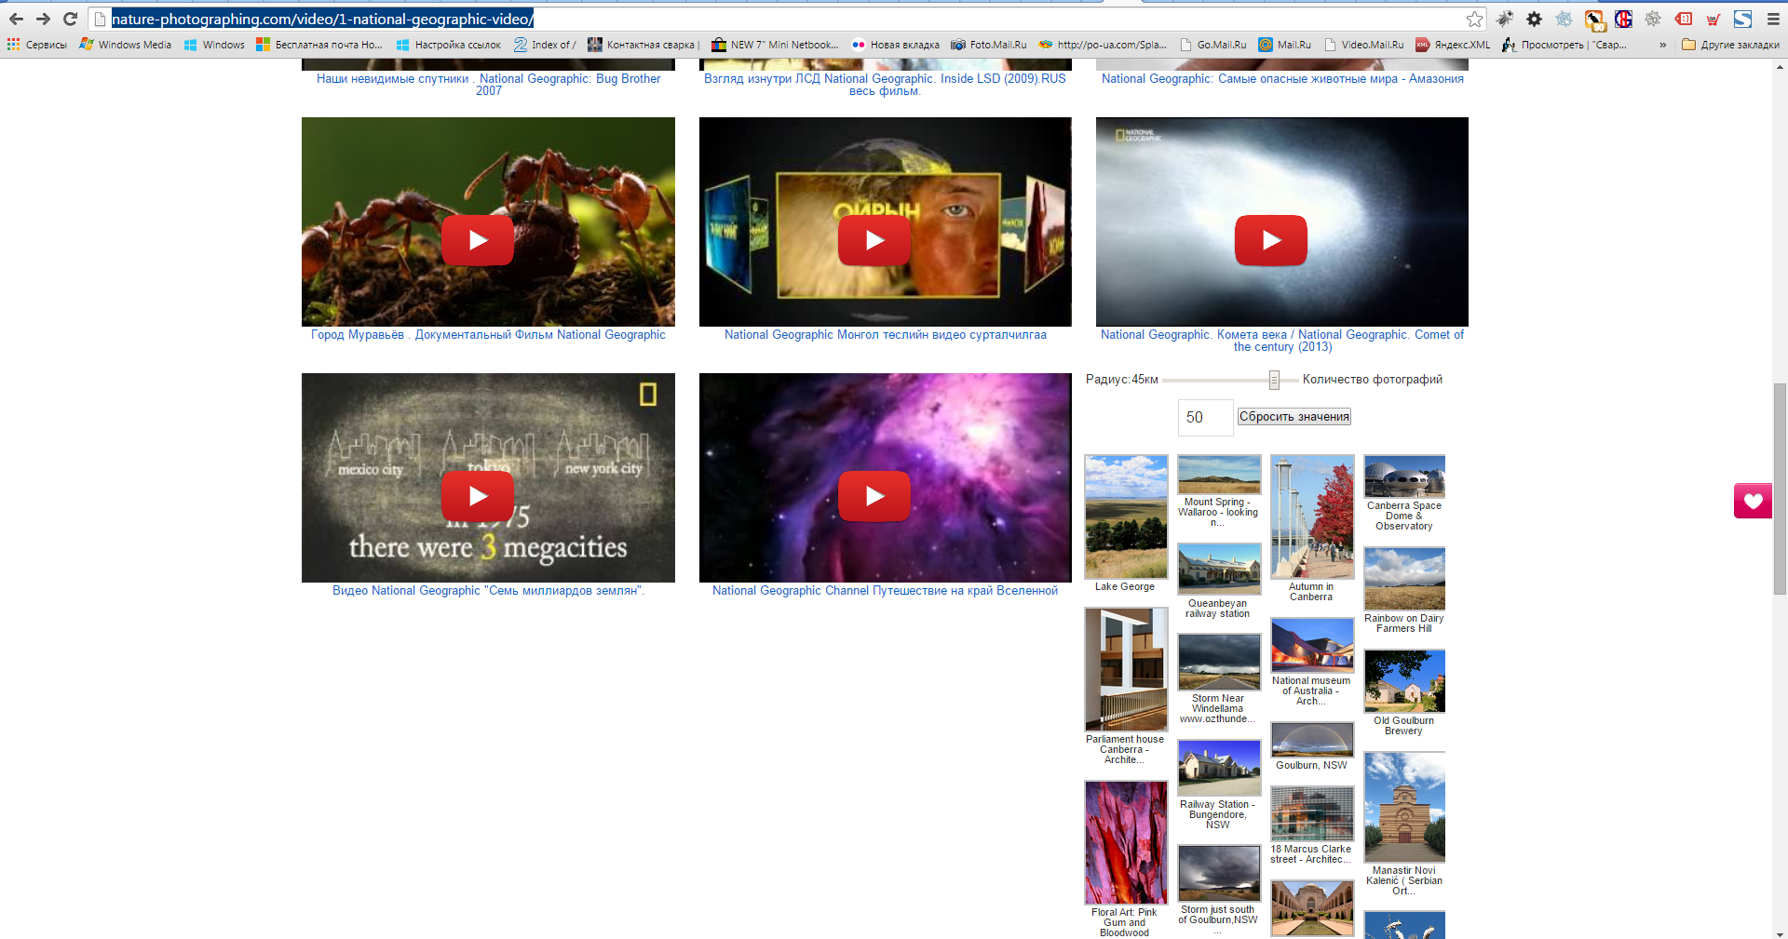Image resolution: width=1788 pixels, height=939 pixels.
Task: Open the Video.Mail.Ru bookmark
Action: (x=1363, y=45)
